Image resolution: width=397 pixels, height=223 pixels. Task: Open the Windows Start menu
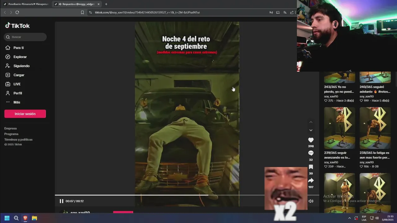(x=7, y=218)
